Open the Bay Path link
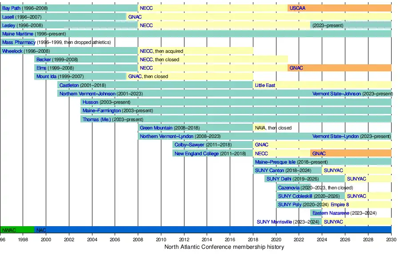This screenshot has width=400, height=255. click(x=11, y=8)
